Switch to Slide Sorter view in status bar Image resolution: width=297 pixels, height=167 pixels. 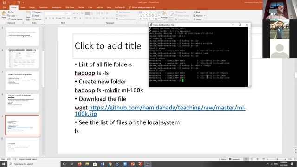(252, 159)
